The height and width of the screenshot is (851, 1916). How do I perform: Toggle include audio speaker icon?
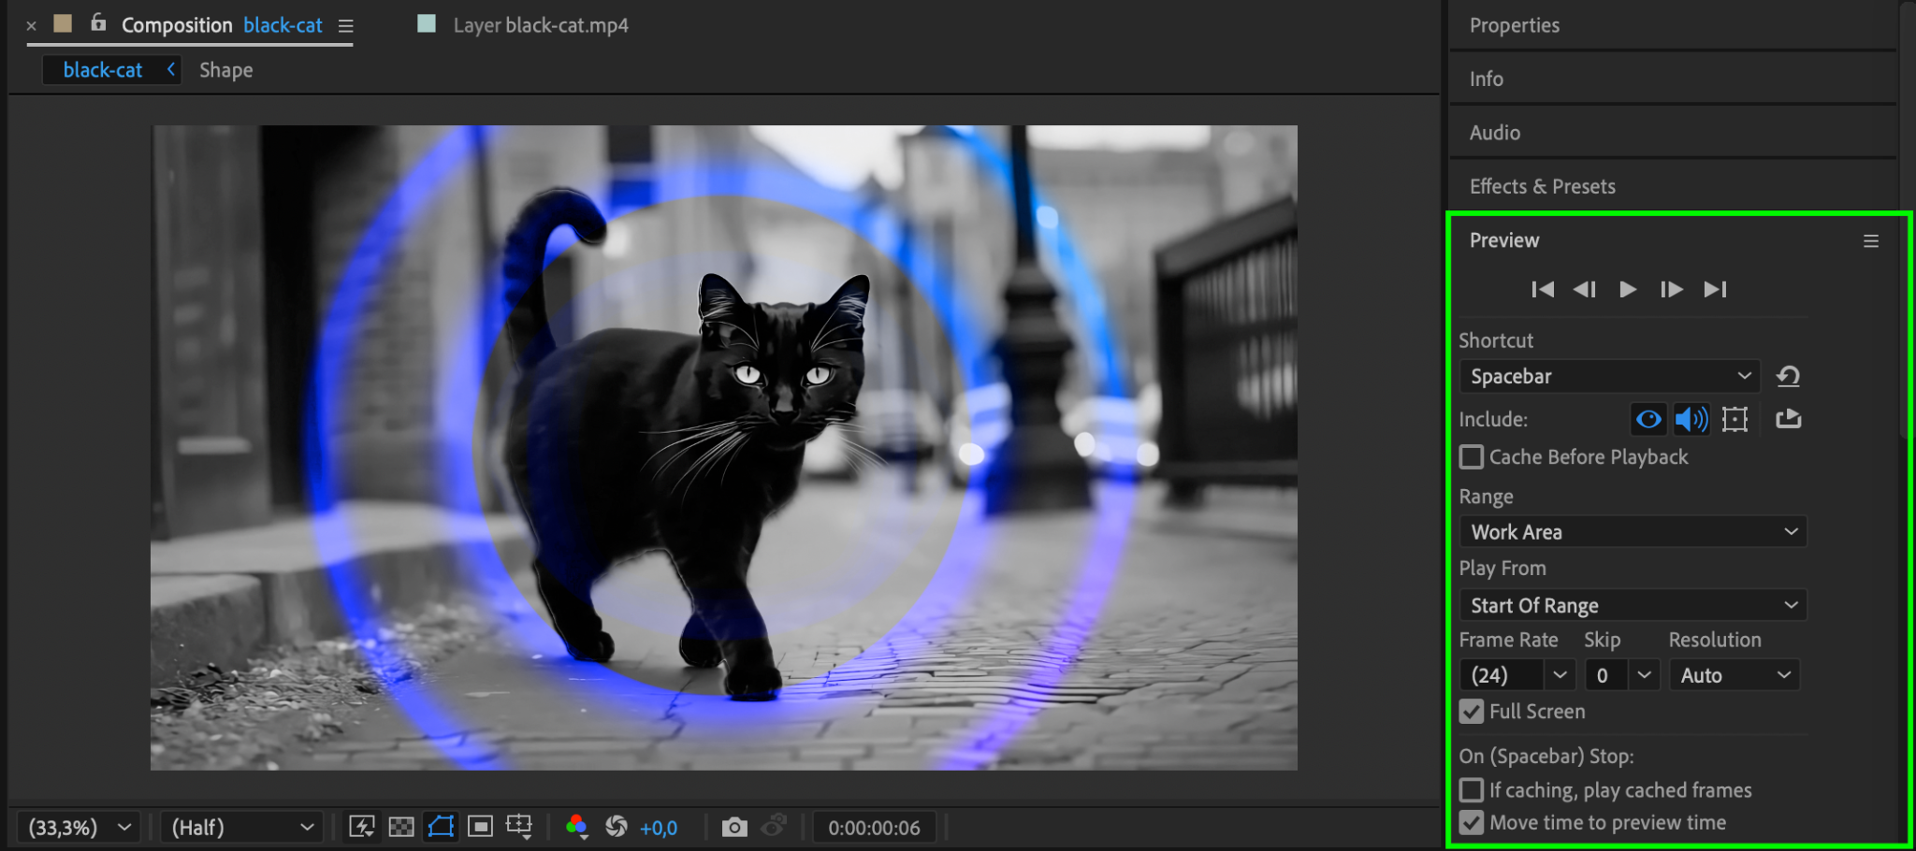(x=1691, y=419)
